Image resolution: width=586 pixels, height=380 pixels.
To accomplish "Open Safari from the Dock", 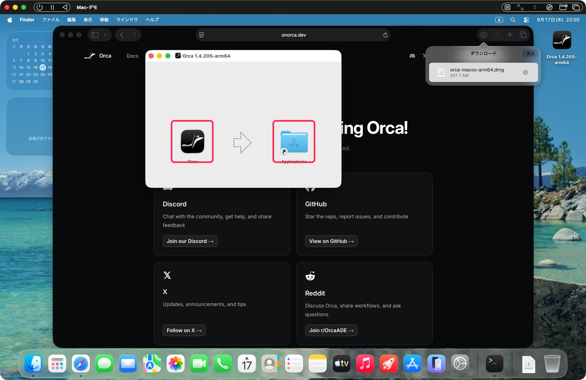I will pyautogui.click(x=81, y=363).
